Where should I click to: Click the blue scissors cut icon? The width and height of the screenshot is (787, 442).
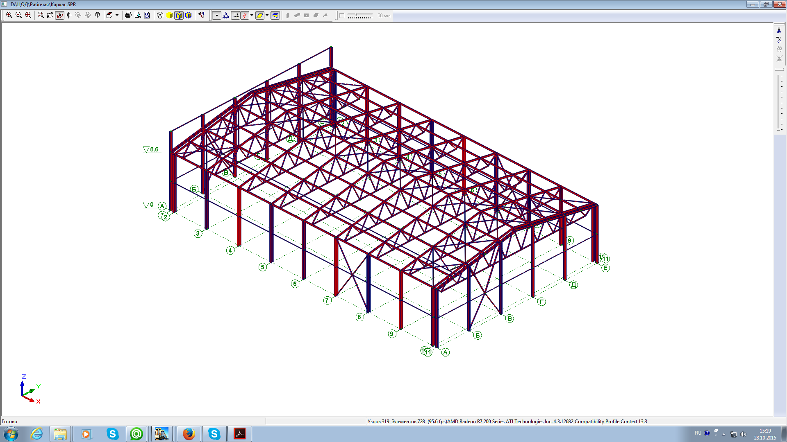779,30
